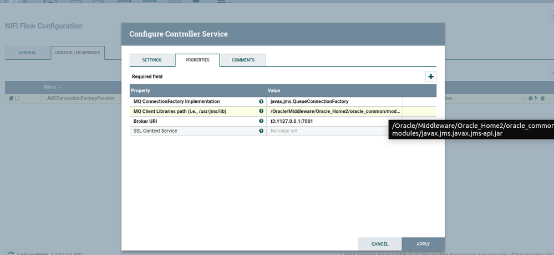
Task: Edit javax.jms.QueueConnectionFactory value
Action: [x=334, y=102]
